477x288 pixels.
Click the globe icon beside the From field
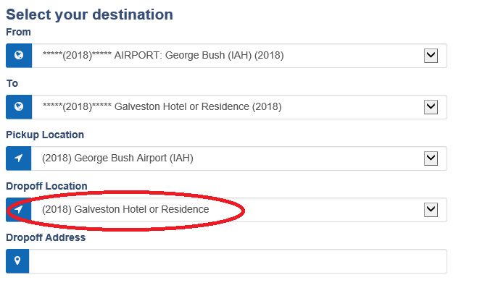tap(19, 55)
